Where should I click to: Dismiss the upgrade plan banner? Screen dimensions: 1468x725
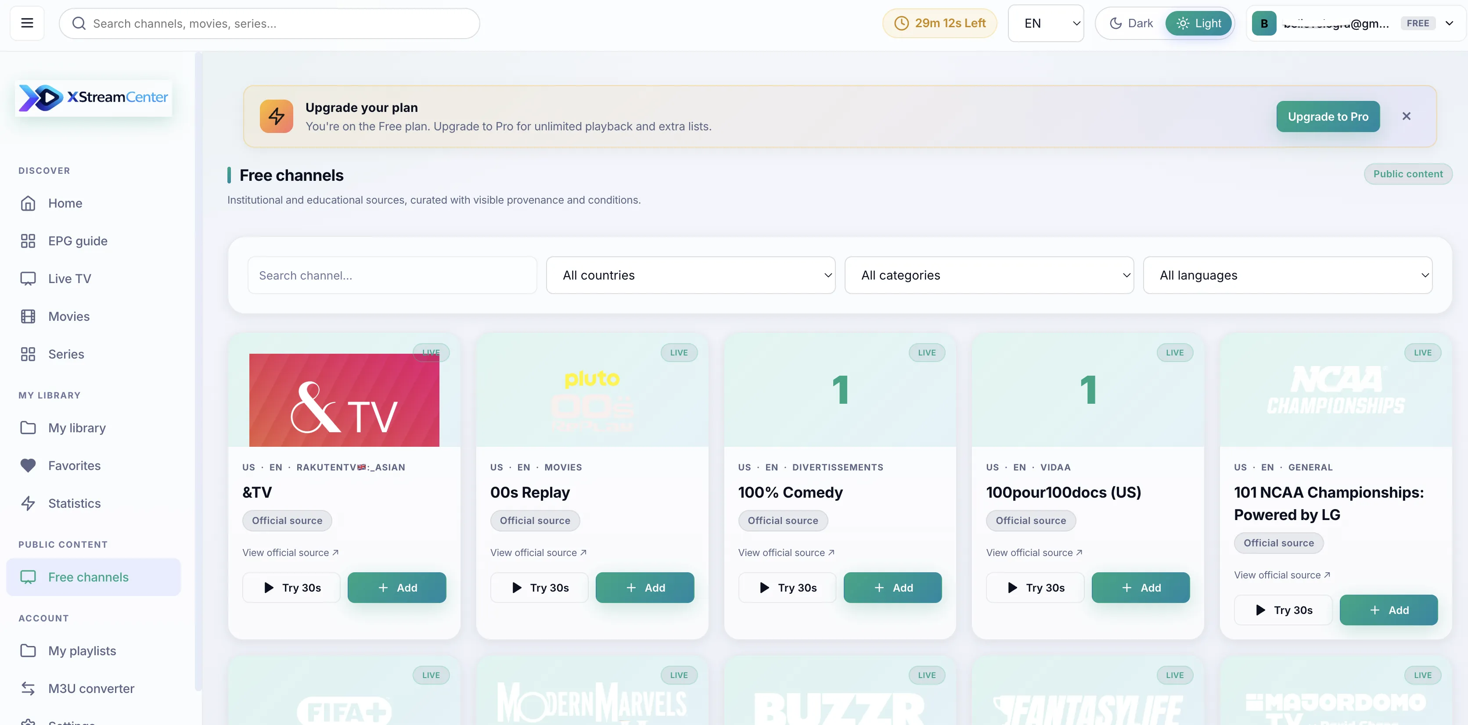1406,116
